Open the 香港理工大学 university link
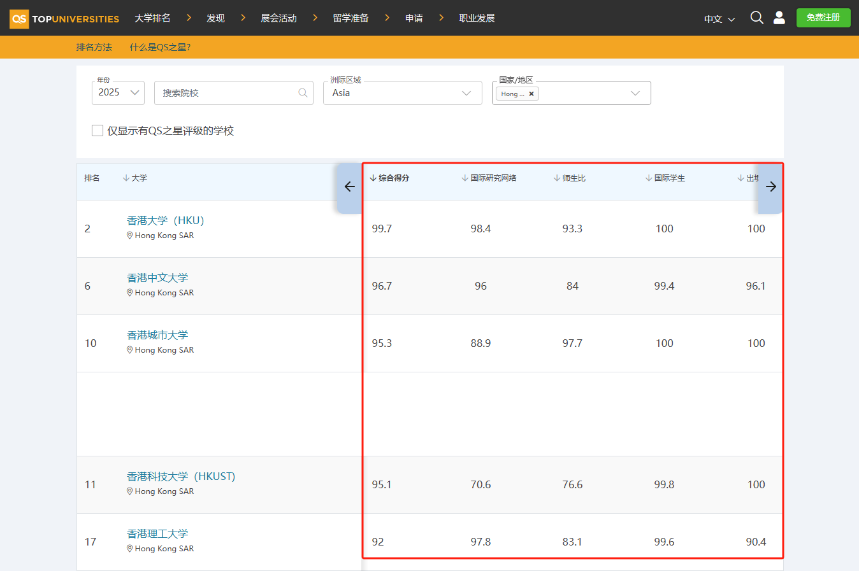859x571 pixels. 157,533
